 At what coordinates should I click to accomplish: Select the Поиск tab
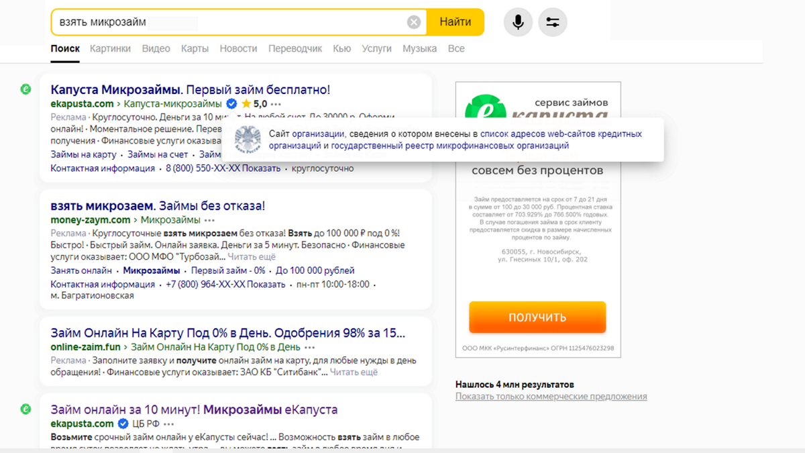tap(65, 49)
